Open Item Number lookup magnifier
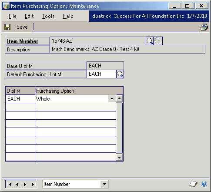This screenshot has height=192, width=211. pyautogui.click(x=150, y=41)
